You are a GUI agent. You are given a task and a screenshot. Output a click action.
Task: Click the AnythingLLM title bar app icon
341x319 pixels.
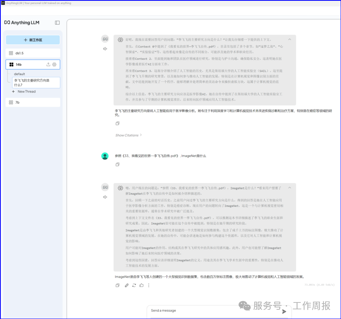[x=3, y=3]
